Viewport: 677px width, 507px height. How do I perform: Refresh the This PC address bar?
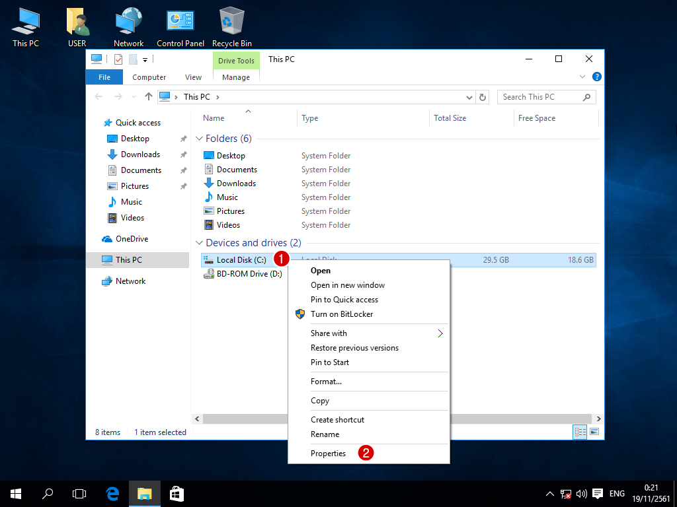[483, 97]
